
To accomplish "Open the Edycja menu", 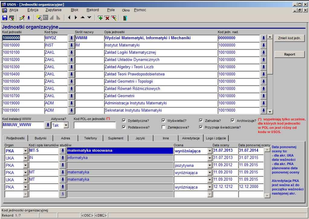I will tap(33, 10).
